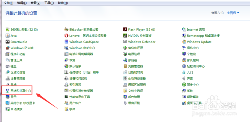The width and height of the screenshot is (250, 122).
Task: Open 英特尔® 核芯显卡 settings link
Action: coord(23,103)
